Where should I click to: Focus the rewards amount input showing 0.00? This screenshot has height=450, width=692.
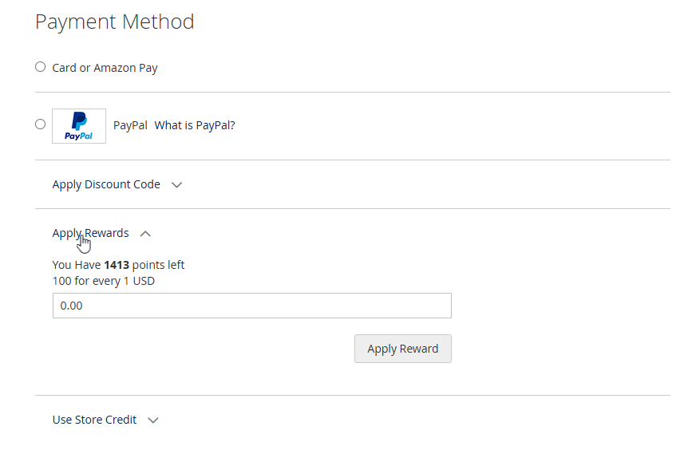pos(251,306)
